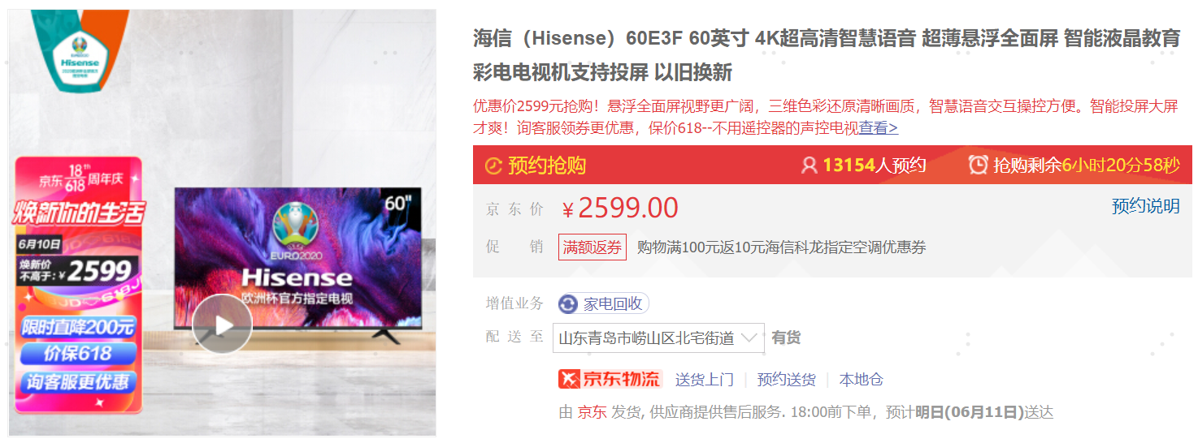Viewport: 1198px width, 443px height.
Task: Click the person icon beside 13154人预约
Action: tap(809, 166)
